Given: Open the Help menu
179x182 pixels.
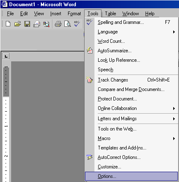Looking at the screenshot, I should coord(150,14).
